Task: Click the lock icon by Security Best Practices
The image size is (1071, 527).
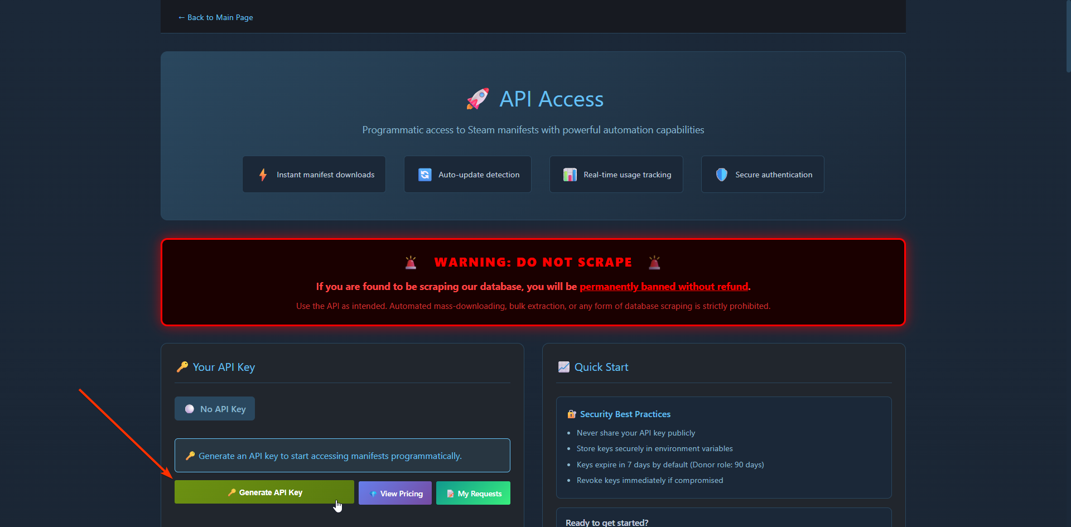Action: [571, 414]
